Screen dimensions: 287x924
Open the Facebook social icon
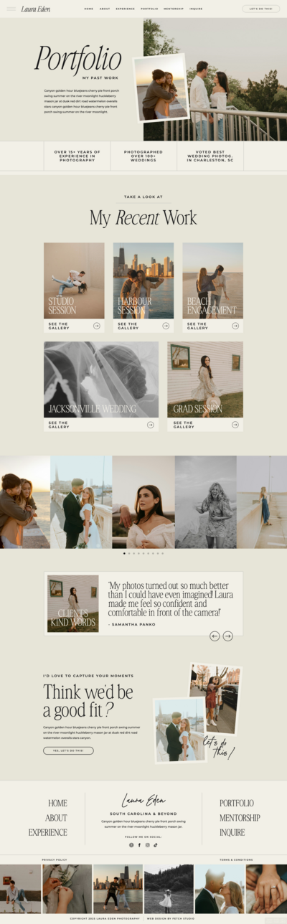pyautogui.click(x=139, y=845)
